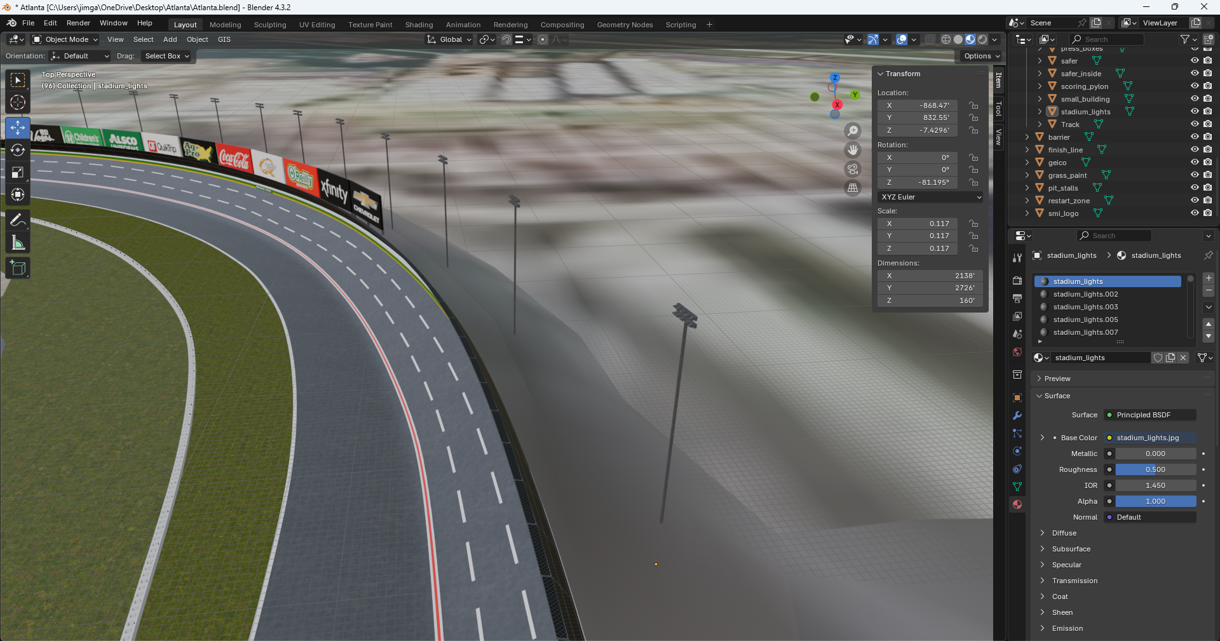Expand the finish_line collection in outliner
Screen dimensions: 1220x641
pos(1027,150)
